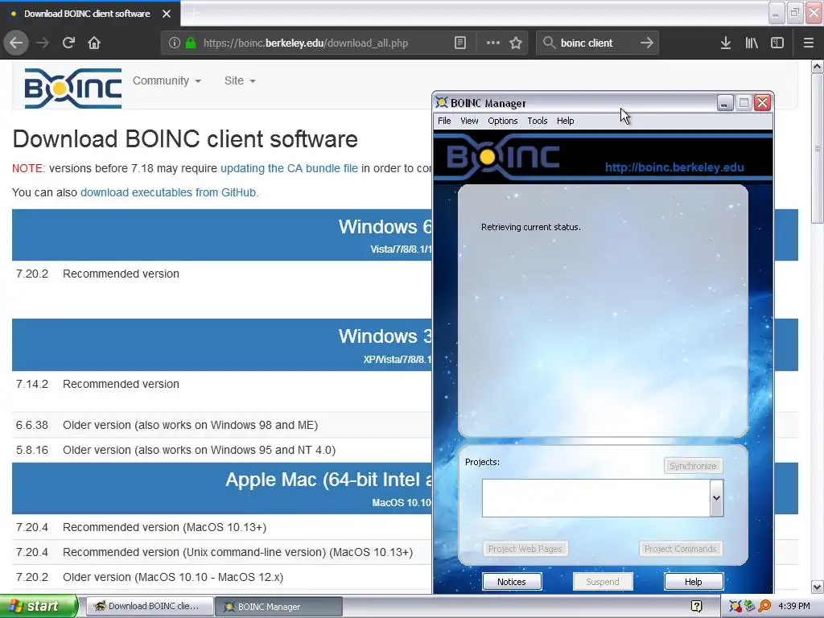Click the orange magnifier tray icon
Viewport: 824px width, 618px height.
pos(764,606)
